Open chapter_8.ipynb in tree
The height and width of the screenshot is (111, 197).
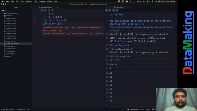(11, 36)
